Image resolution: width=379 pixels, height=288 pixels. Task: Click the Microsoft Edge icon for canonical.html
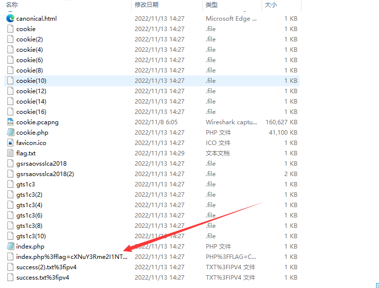(10, 18)
